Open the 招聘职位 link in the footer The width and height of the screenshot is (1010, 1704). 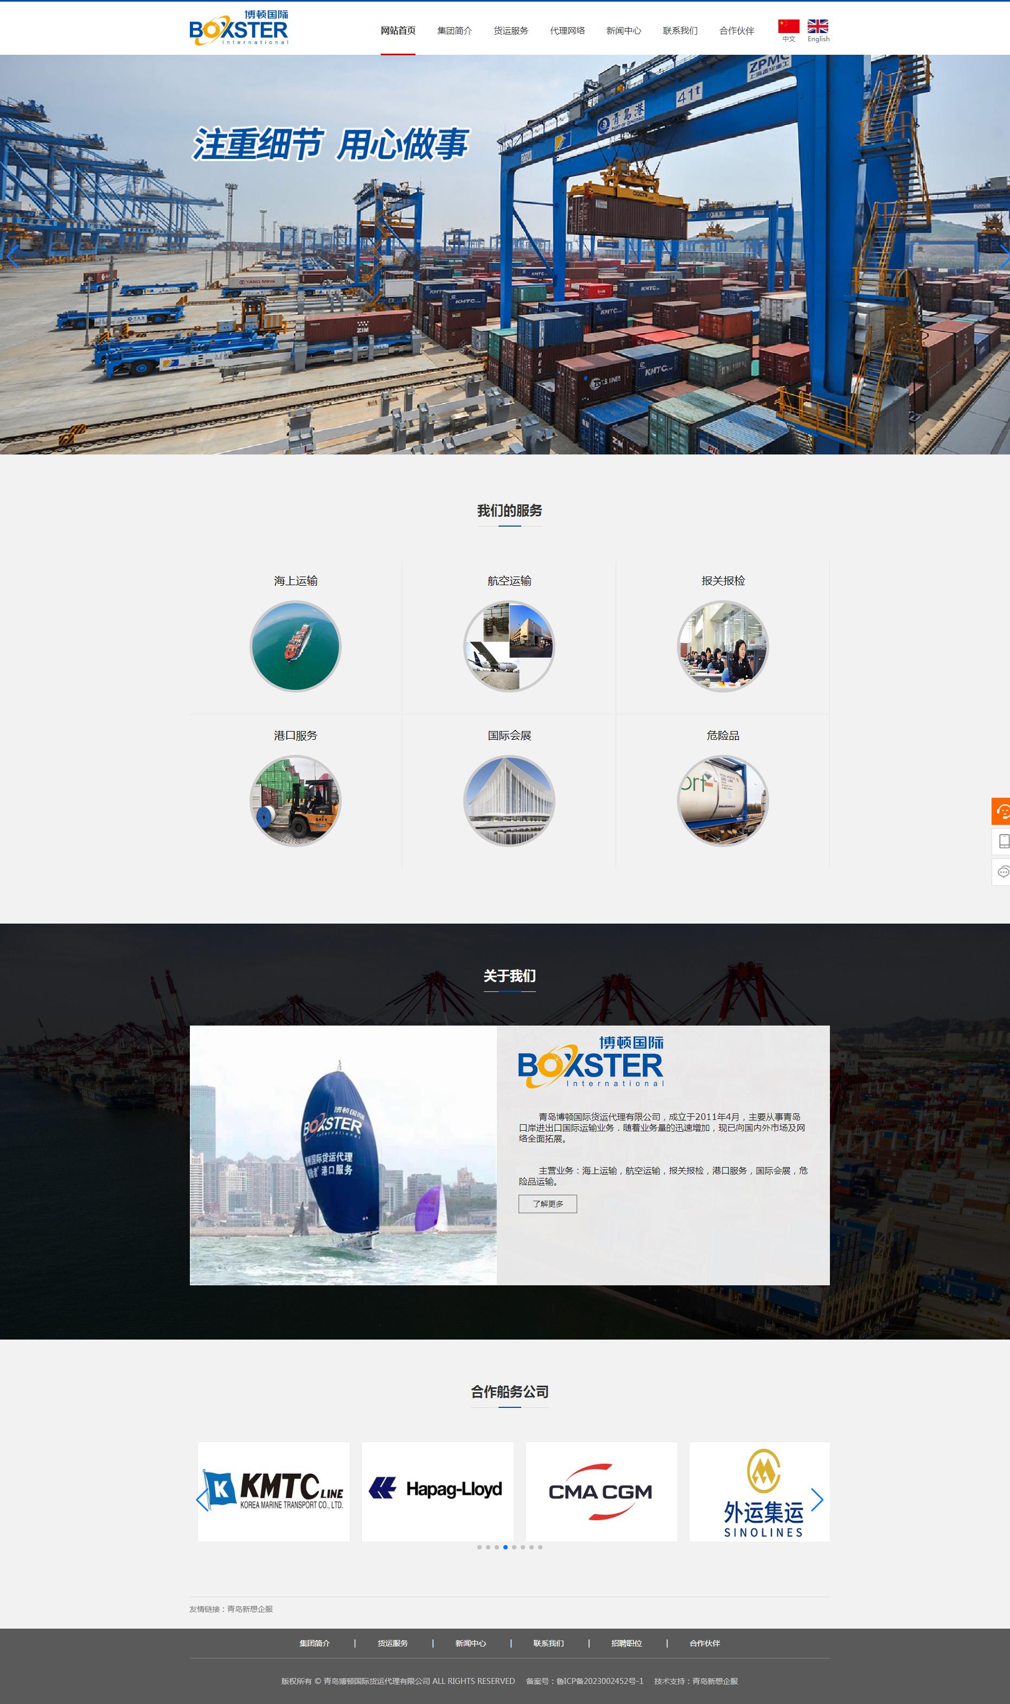pyautogui.click(x=626, y=1643)
